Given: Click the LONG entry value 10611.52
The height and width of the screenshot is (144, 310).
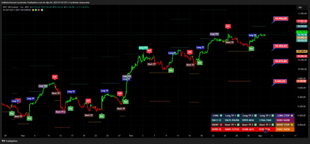Looking at the screenshot, I should [216, 120].
